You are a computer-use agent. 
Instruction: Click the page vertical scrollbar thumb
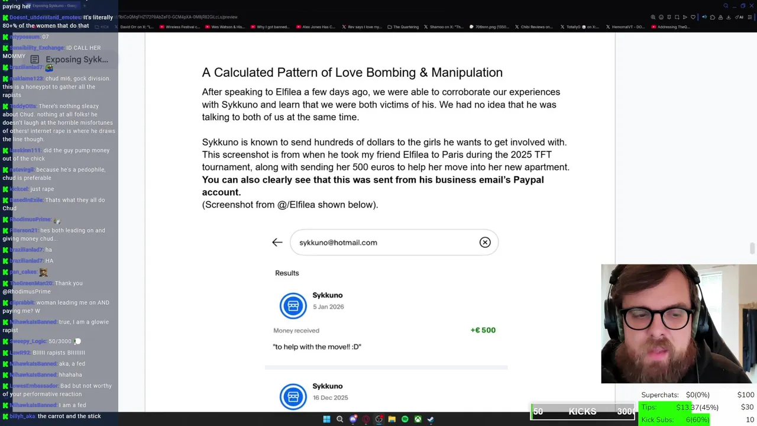tap(752, 248)
